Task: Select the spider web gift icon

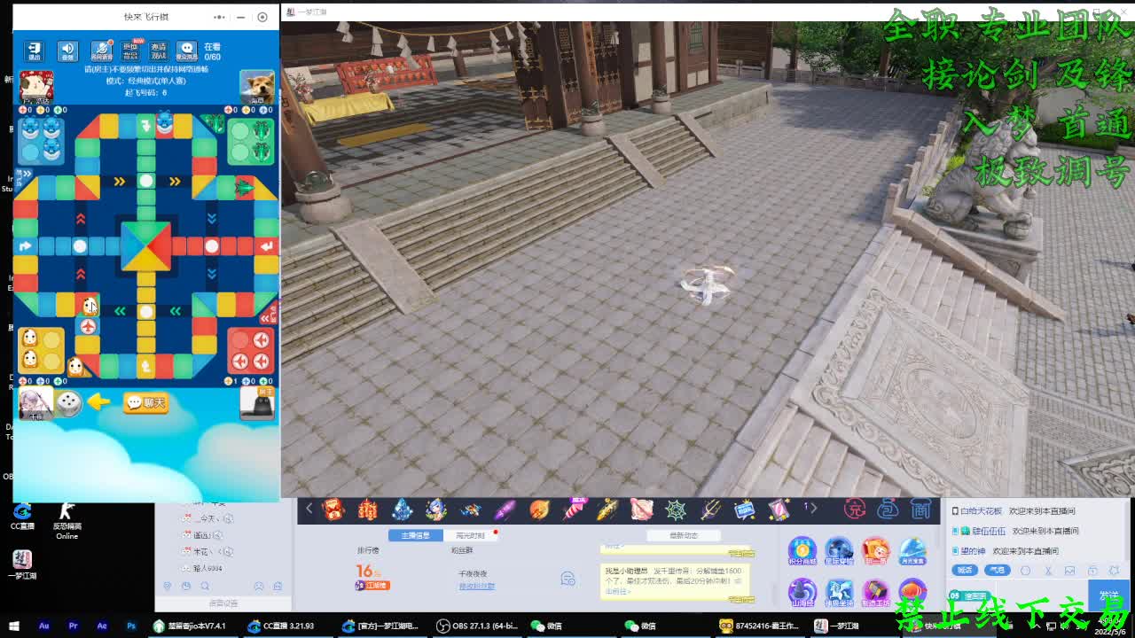Action: click(676, 510)
